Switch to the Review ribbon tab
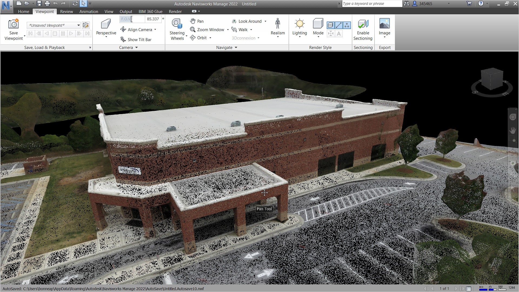This screenshot has width=519, height=292. (66, 12)
